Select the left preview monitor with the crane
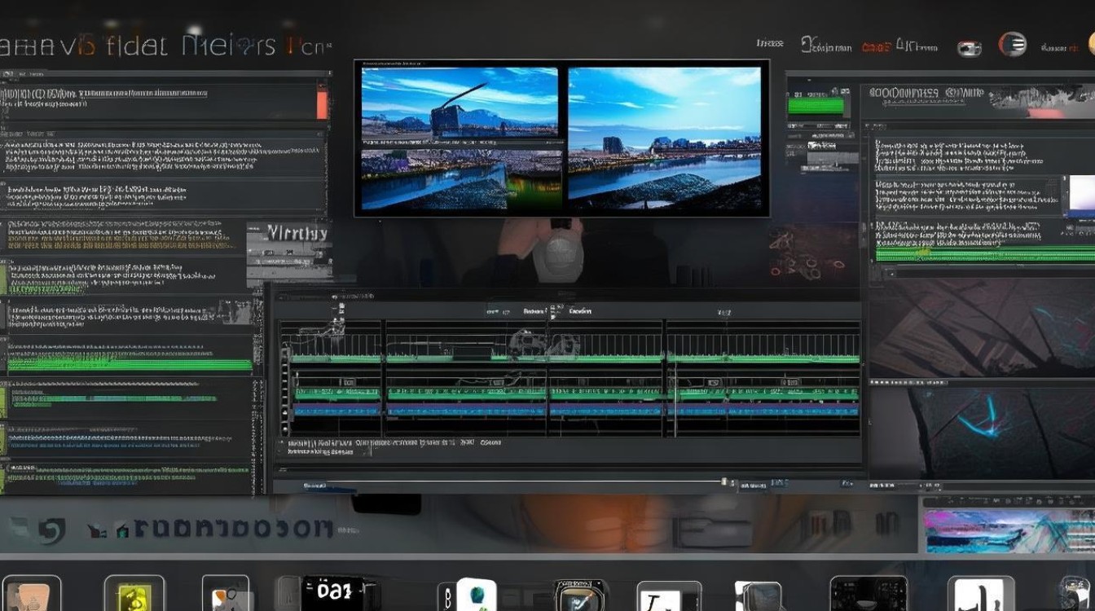 (460, 138)
